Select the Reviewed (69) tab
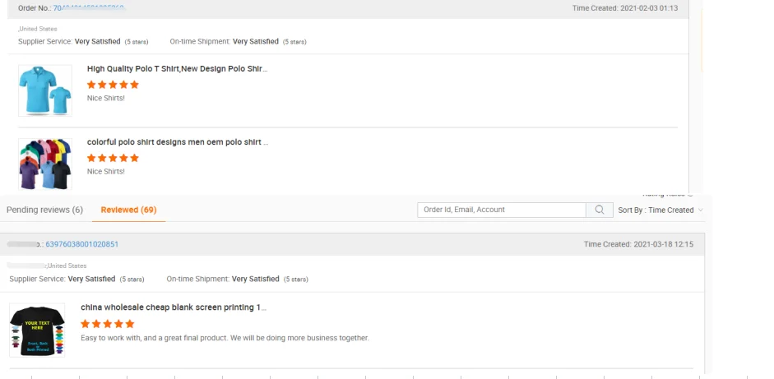This screenshot has width=774, height=379. coord(128,210)
